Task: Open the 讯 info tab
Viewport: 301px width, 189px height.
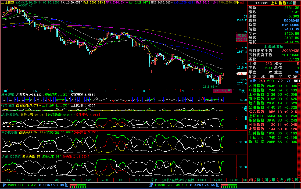Action: (x=274, y=180)
